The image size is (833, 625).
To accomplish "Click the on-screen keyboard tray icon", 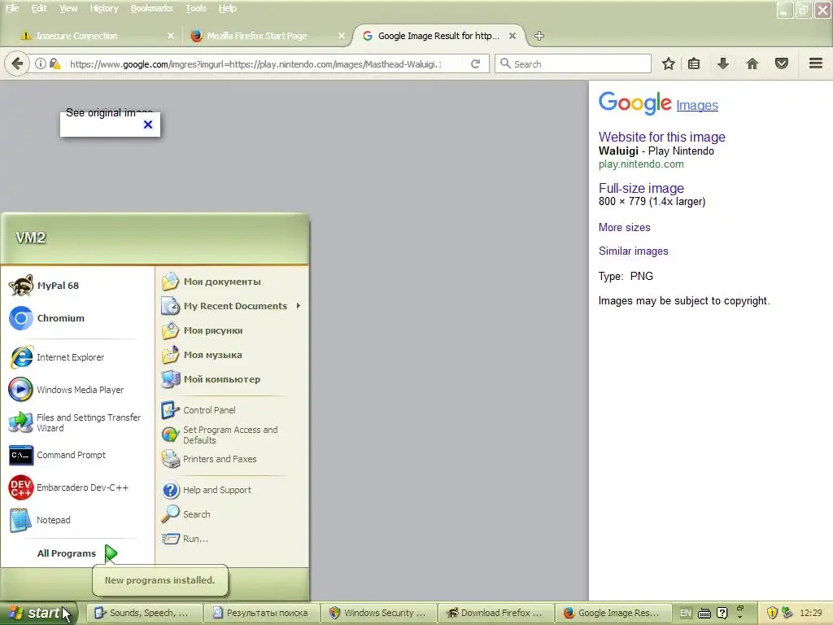I will coord(704,614).
